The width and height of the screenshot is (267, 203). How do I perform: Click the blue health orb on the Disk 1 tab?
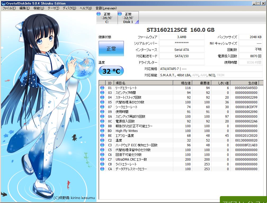coord(120,14)
